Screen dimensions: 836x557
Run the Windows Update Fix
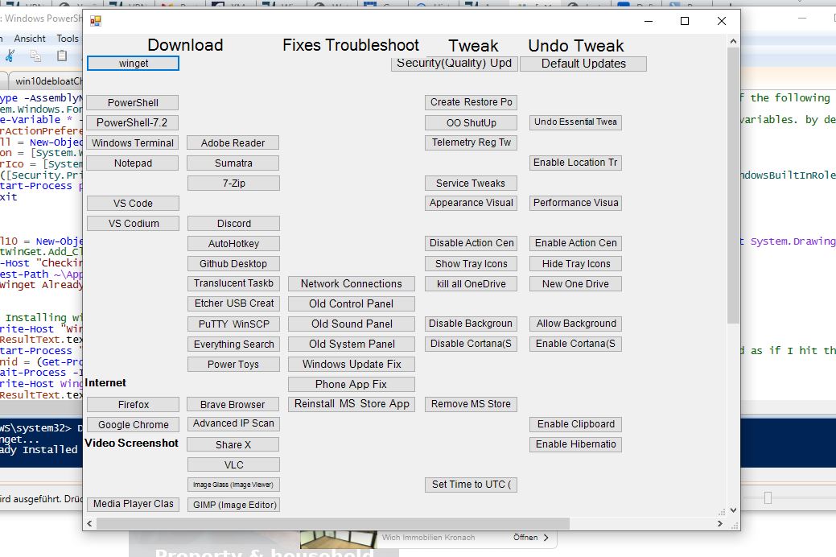point(352,365)
